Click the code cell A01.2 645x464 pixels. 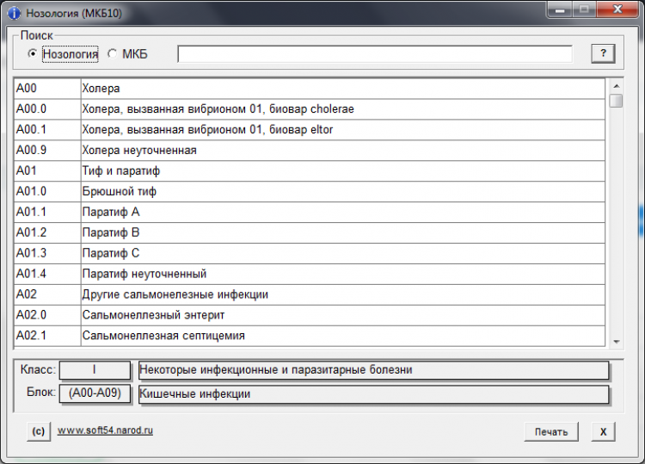click(x=47, y=232)
